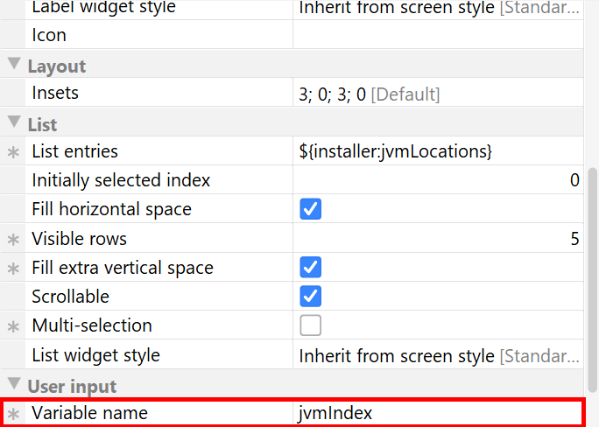Turn off the Scrollable checkbox
Image resolution: width=599 pixels, height=427 pixels.
310,297
